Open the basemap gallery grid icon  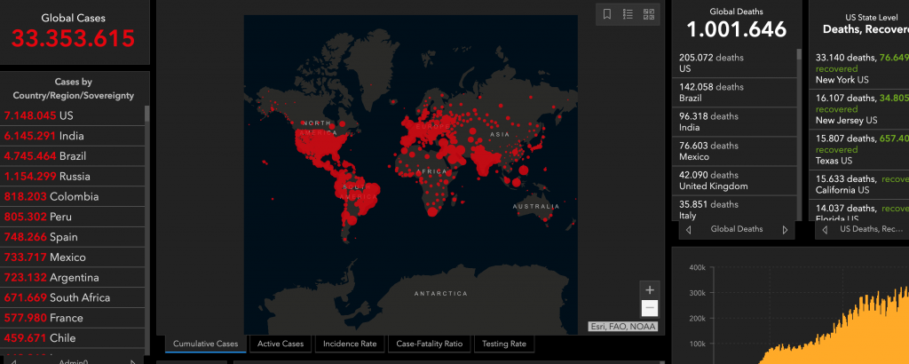point(649,14)
